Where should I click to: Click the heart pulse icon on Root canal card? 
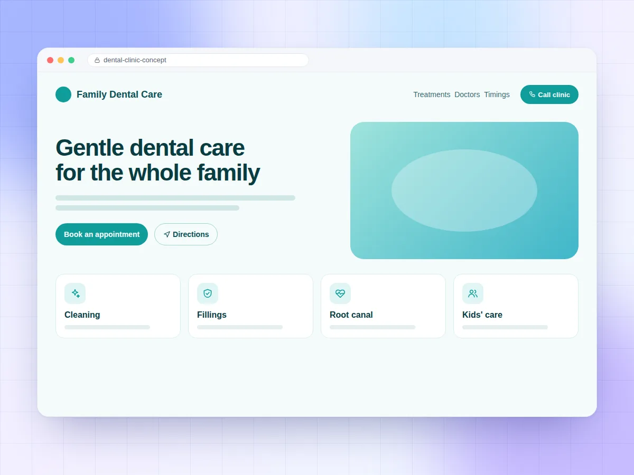pos(340,293)
